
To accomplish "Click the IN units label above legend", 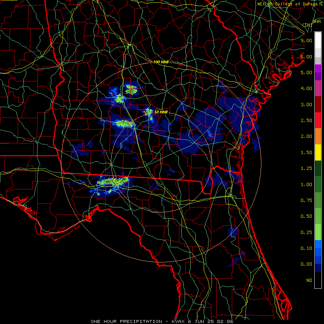I will pyautogui.click(x=307, y=25).
